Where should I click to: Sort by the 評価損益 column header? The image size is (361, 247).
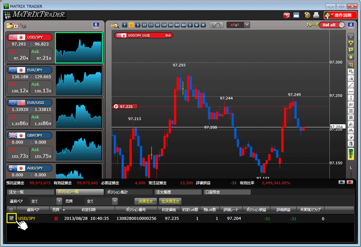283,210
